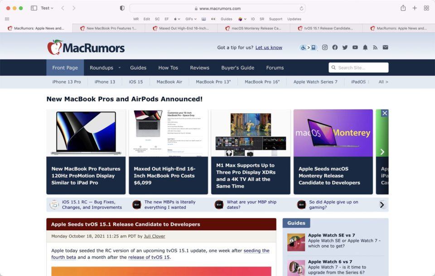Advance the featured stories carousel arrow
This screenshot has height=276, width=435.
(x=382, y=151)
